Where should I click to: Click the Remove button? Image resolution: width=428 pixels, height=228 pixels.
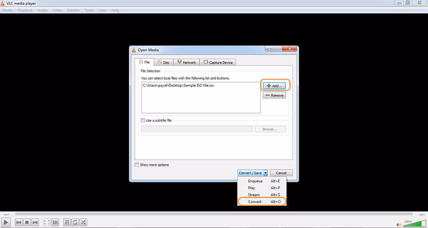274,95
